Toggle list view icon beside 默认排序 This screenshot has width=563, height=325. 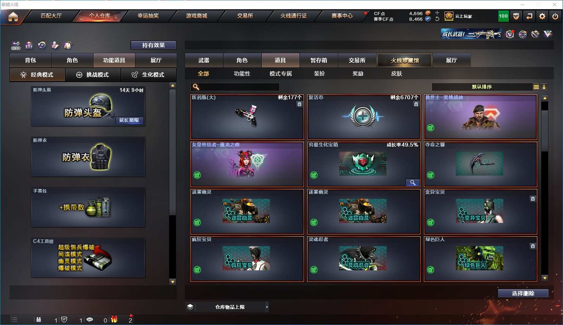(536, 87)
